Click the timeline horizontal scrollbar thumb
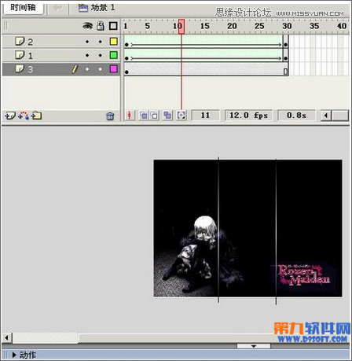This screenshot has width=352, height=361. click(340, 116)
